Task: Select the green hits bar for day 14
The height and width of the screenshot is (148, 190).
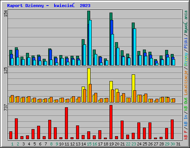Action: 83,42
